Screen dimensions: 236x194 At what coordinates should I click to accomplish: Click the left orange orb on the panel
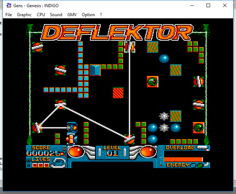pos(76,152)
